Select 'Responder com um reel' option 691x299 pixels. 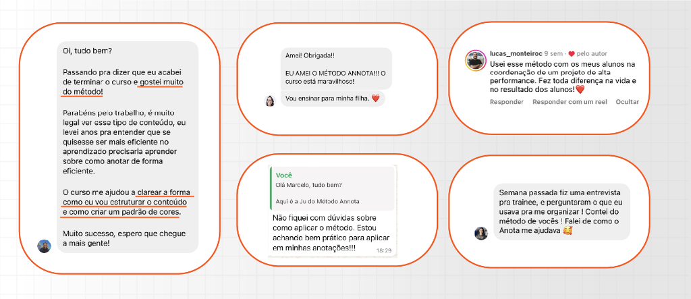pyautogui.click(x=570, y=102)
